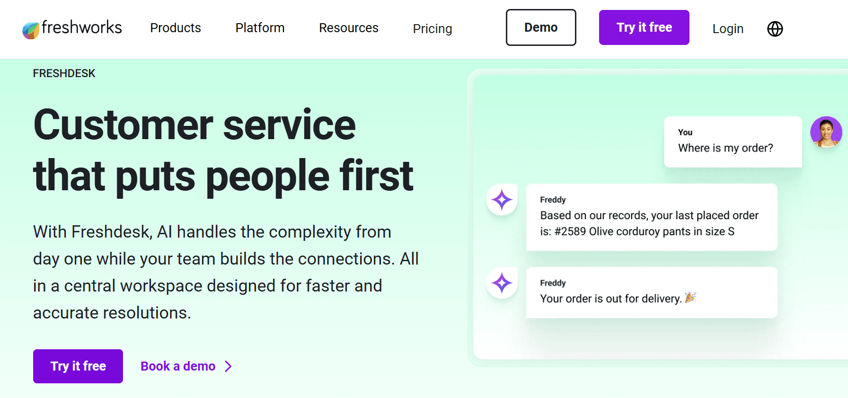Viewport: 848px width, 398px height.
Task: Follow the Book a demo link
Action: (178, 366)
